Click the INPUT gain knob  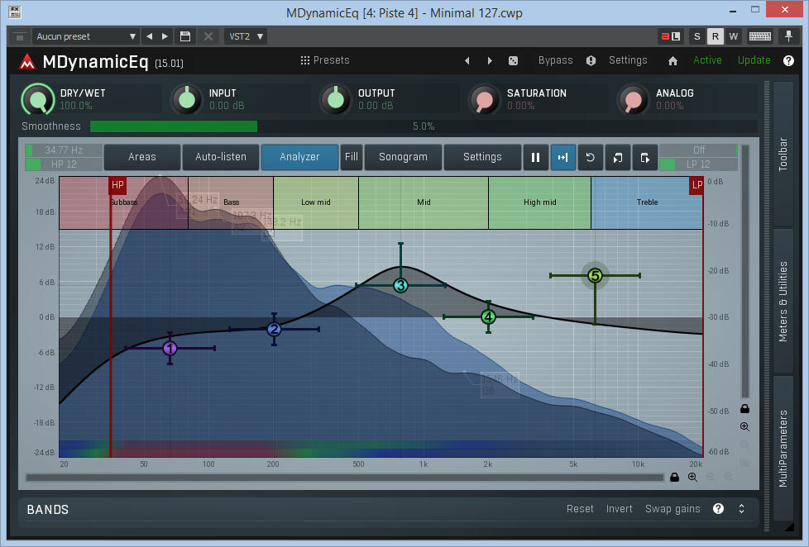tap(187, 99)
